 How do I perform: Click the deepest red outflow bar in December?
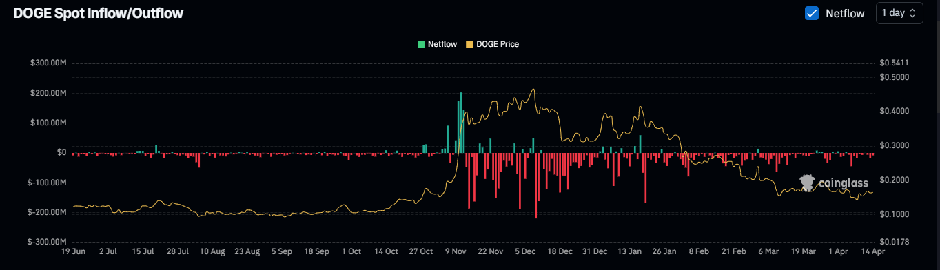point(535,185)
